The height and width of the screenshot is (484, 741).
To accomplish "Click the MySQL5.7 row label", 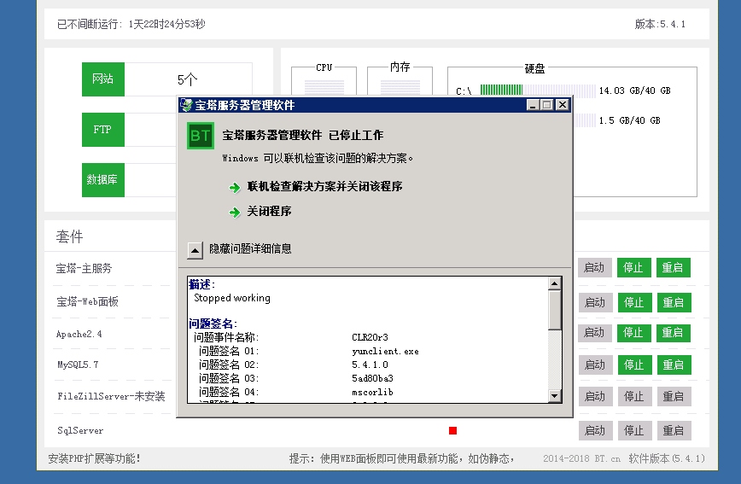I will coord(78,364).
